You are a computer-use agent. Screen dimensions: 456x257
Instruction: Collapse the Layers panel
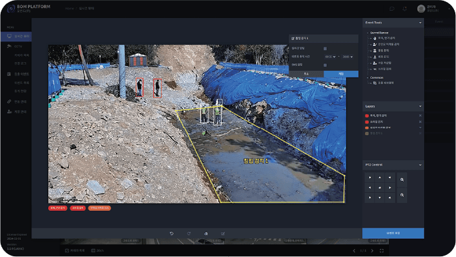pos(420,106)
